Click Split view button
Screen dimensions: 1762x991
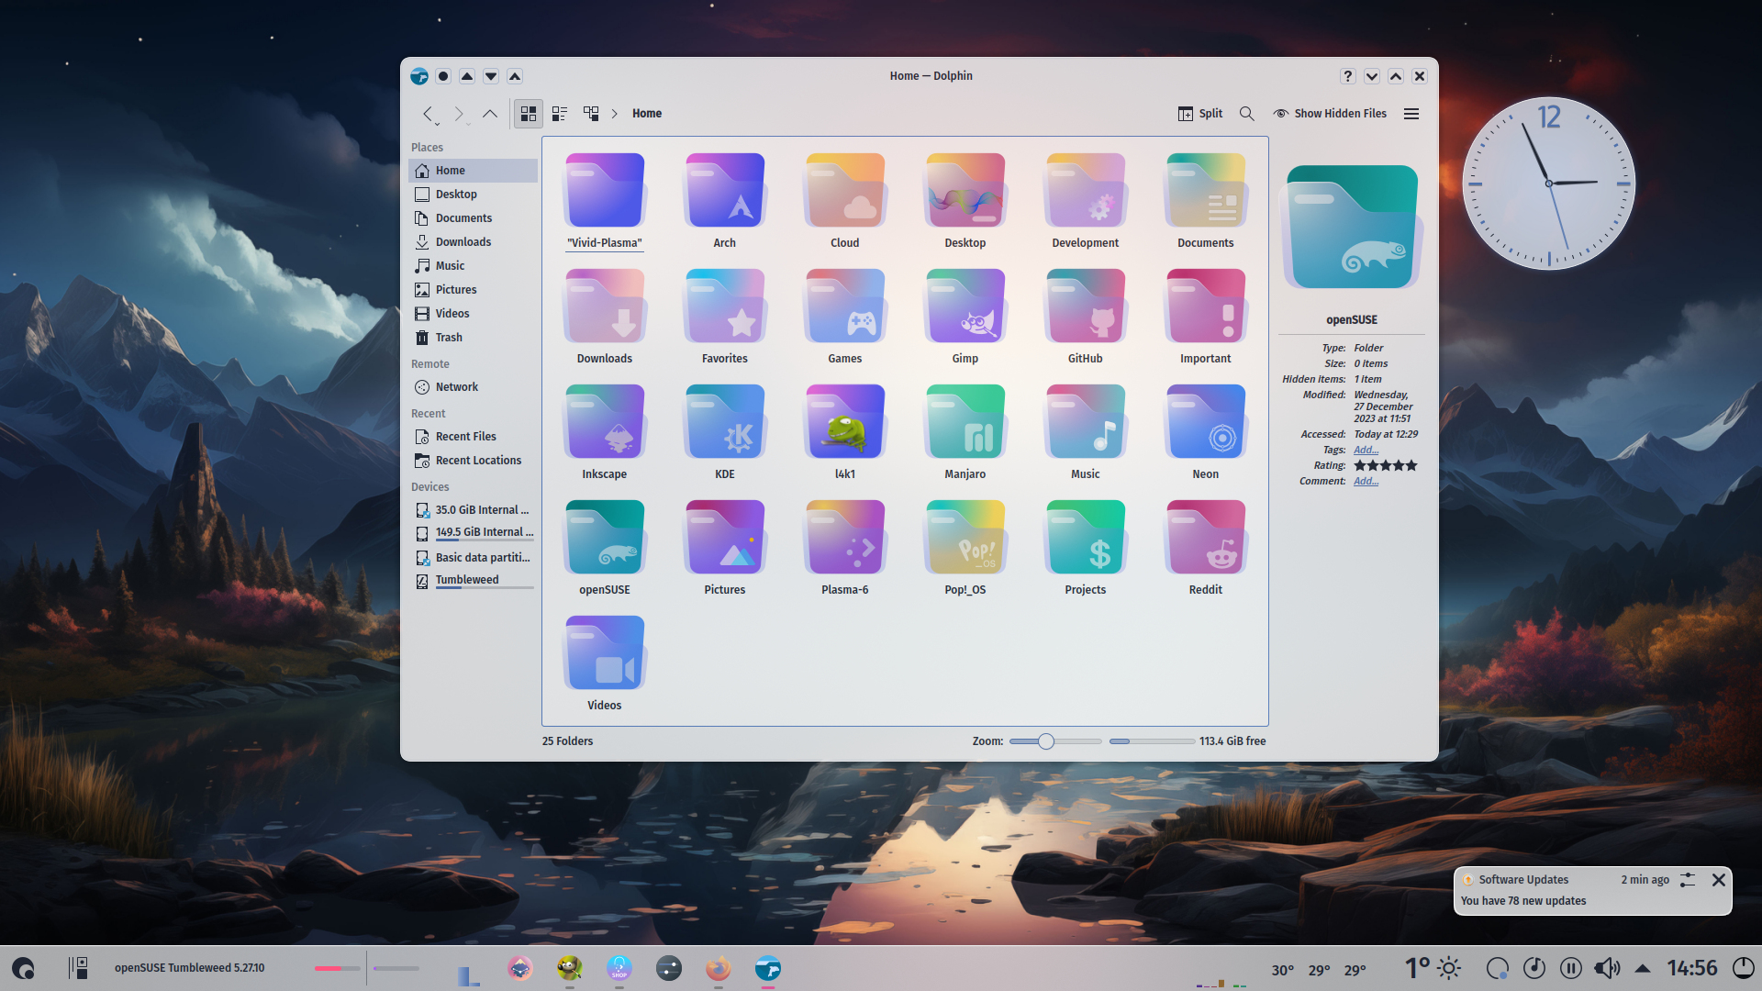[1200, 114]
